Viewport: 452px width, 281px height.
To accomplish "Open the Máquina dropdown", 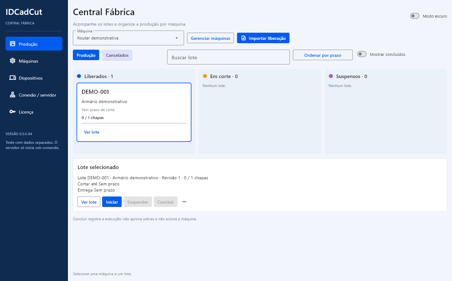I will click(128, 38).
